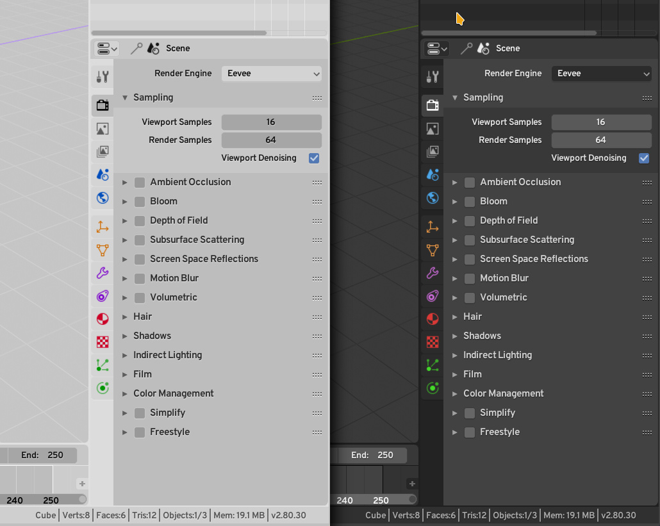Image resolution: width=660 pixels, height=526 pixels.
Task: Open View Layer properties tab in light panel
Action: [103, 151]
